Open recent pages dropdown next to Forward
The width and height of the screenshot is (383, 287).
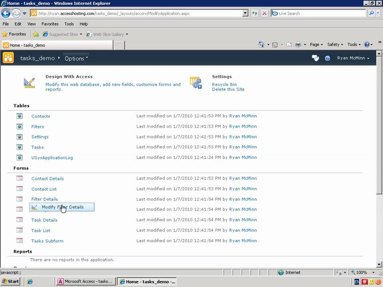(x=24, y=14)
